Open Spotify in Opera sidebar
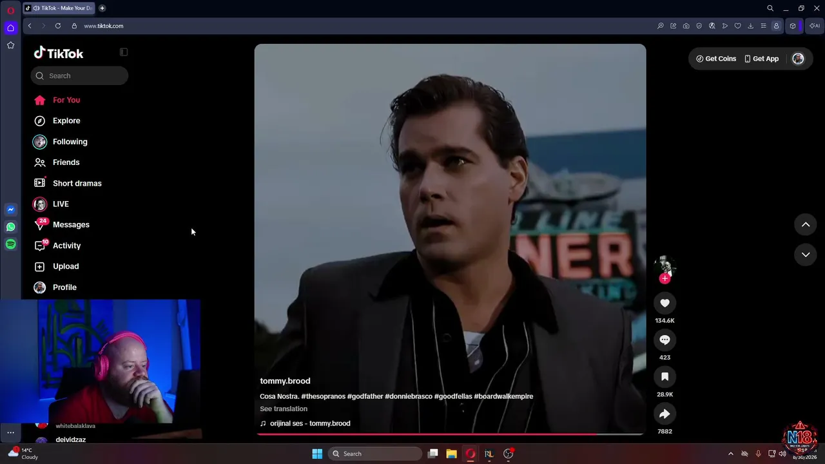 [x=10, y=244]
